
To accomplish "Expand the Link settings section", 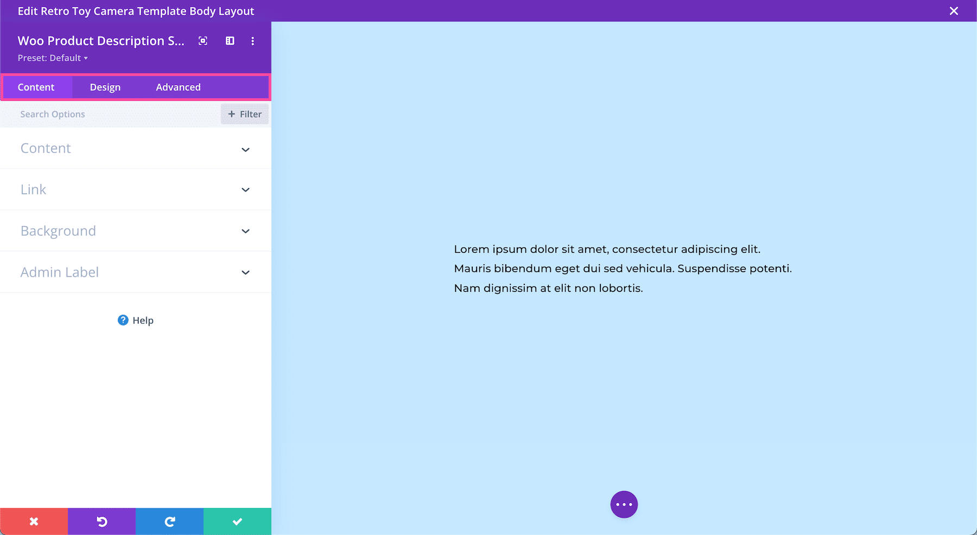I will point(136,189).
